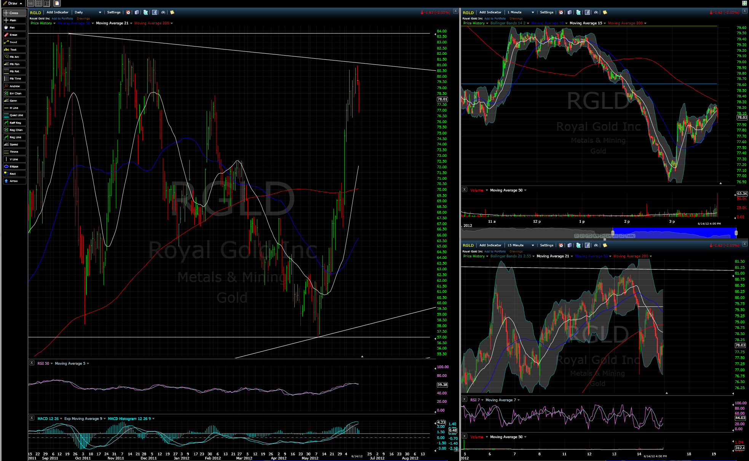
Task: Grab the left handle of range slider
Action: 613,232
